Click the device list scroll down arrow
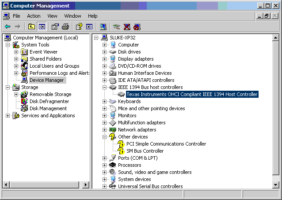282x200 pixels. coord(276,185)
